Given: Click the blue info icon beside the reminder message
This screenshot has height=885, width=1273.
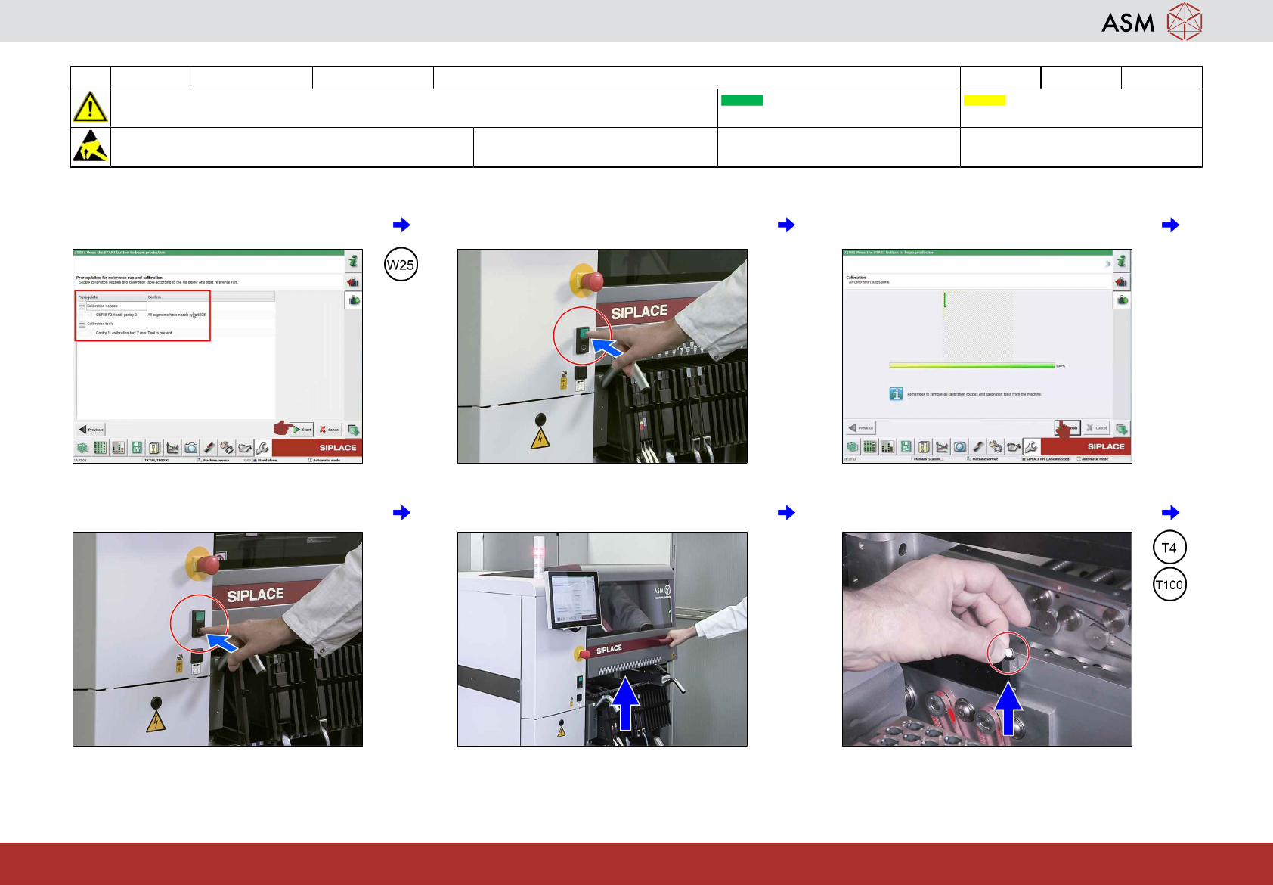Looking at the screenshot, I should (896, 394).
